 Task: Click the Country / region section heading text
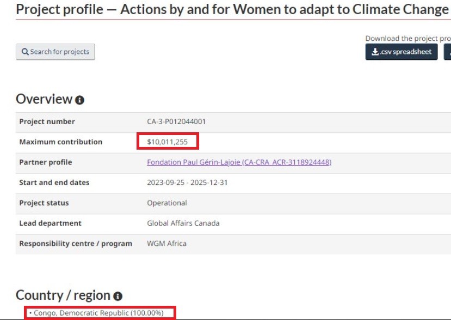pos(63,296)
